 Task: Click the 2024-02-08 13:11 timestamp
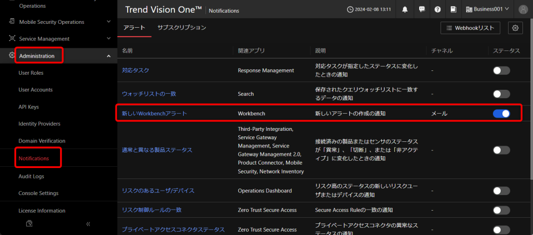pyautogui.click(x=373, y=9)
